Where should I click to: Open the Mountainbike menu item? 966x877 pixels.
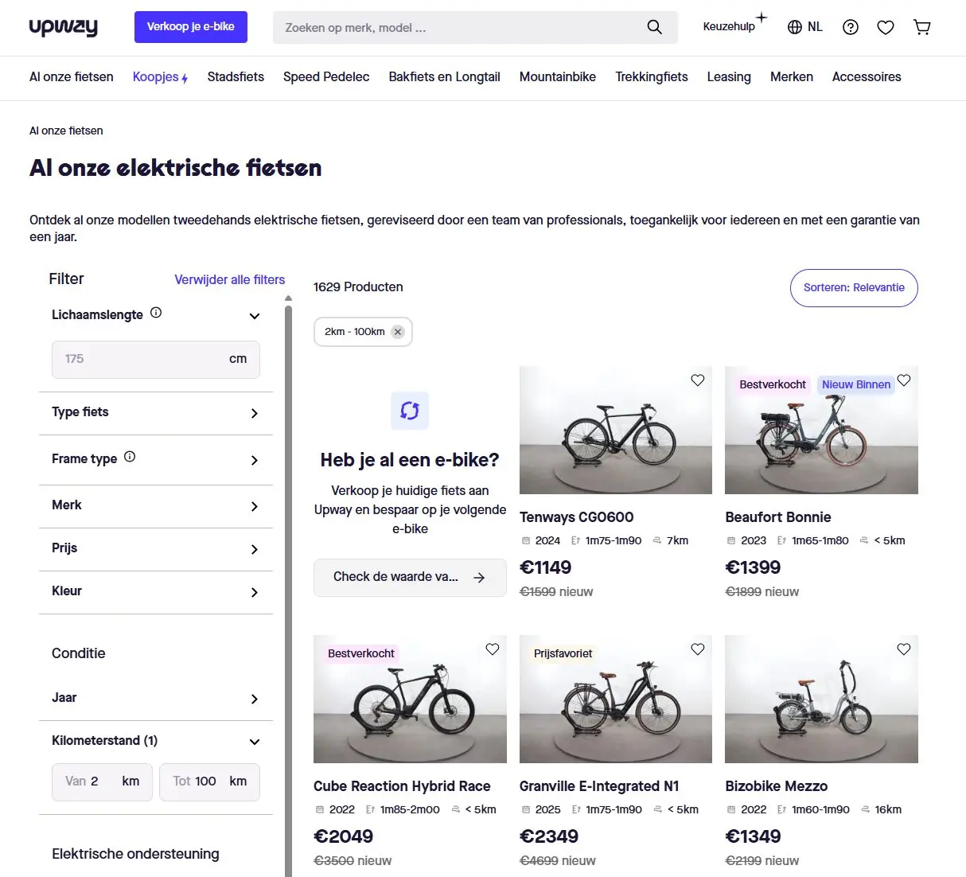[x=557, y=77]
